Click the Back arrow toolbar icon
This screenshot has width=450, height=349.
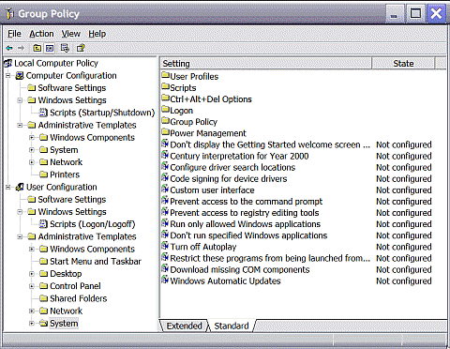tap(9, 48)
